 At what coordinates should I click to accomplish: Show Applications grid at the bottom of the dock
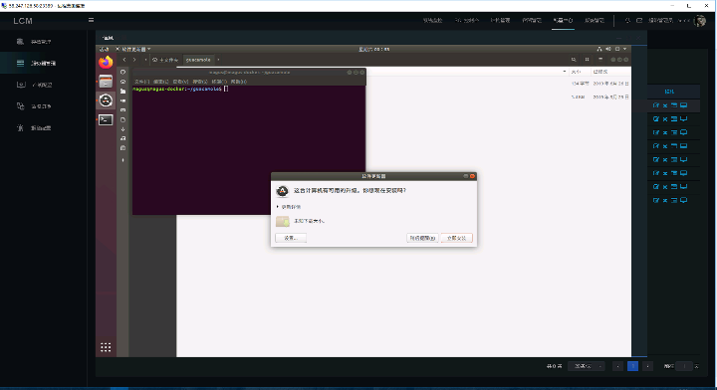coord(106,347)
